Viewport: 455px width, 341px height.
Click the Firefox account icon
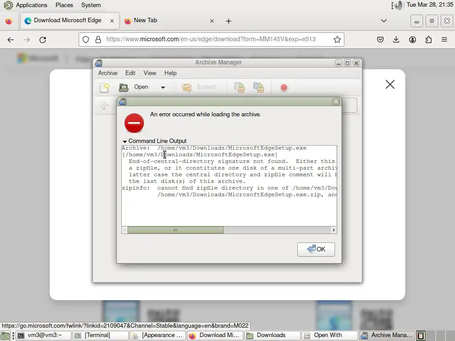click(412, 40)
